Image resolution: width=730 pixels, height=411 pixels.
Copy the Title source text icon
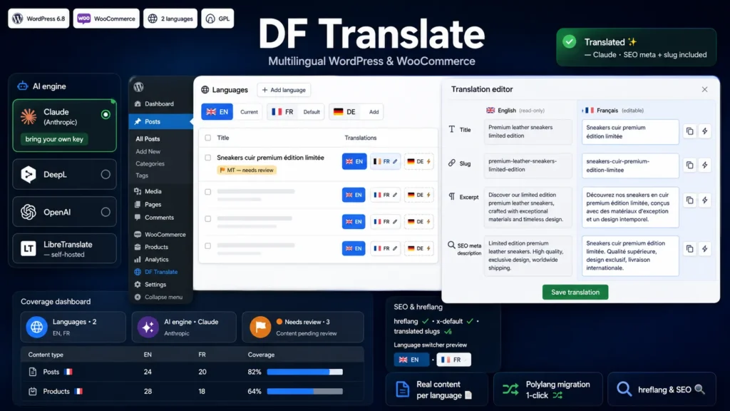pyautogui.click(x=689, y=131)
